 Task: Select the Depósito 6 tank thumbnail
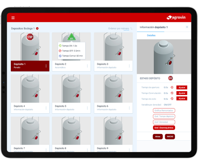click(x=113, y=89)
